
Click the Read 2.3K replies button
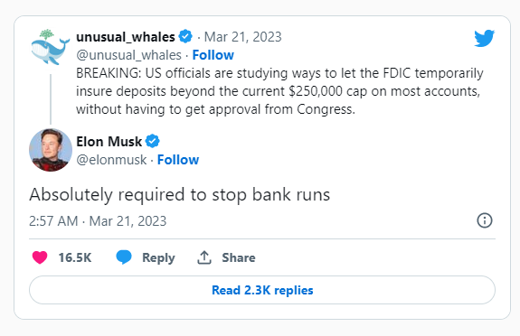[262, 290]
